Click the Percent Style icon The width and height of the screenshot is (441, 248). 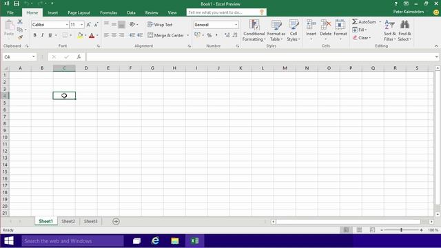pos(209,35)
